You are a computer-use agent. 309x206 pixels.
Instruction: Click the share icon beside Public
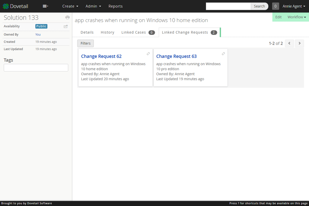click(65, 26)
